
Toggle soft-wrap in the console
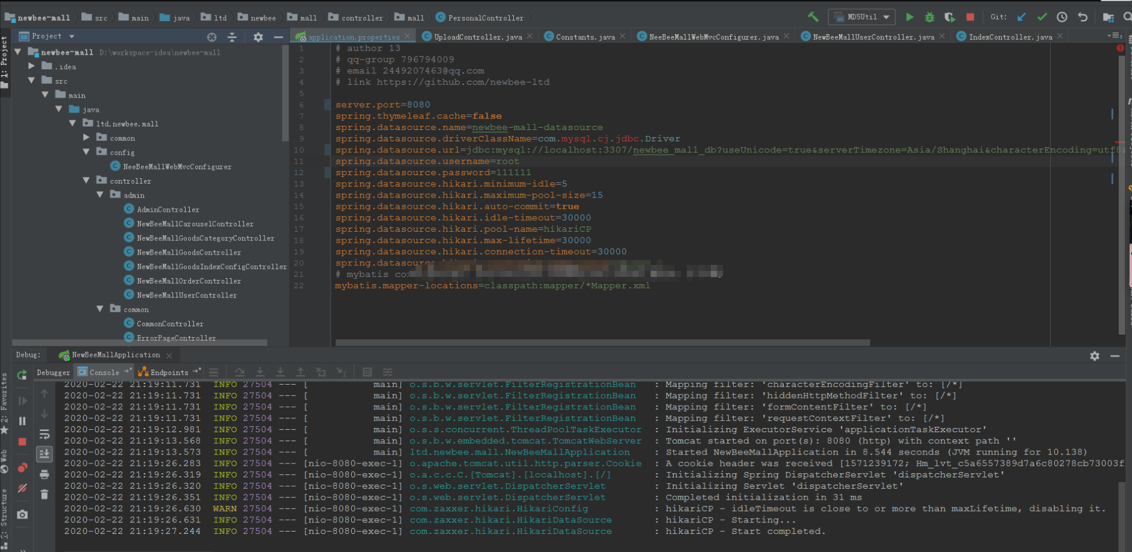(45, 434)
